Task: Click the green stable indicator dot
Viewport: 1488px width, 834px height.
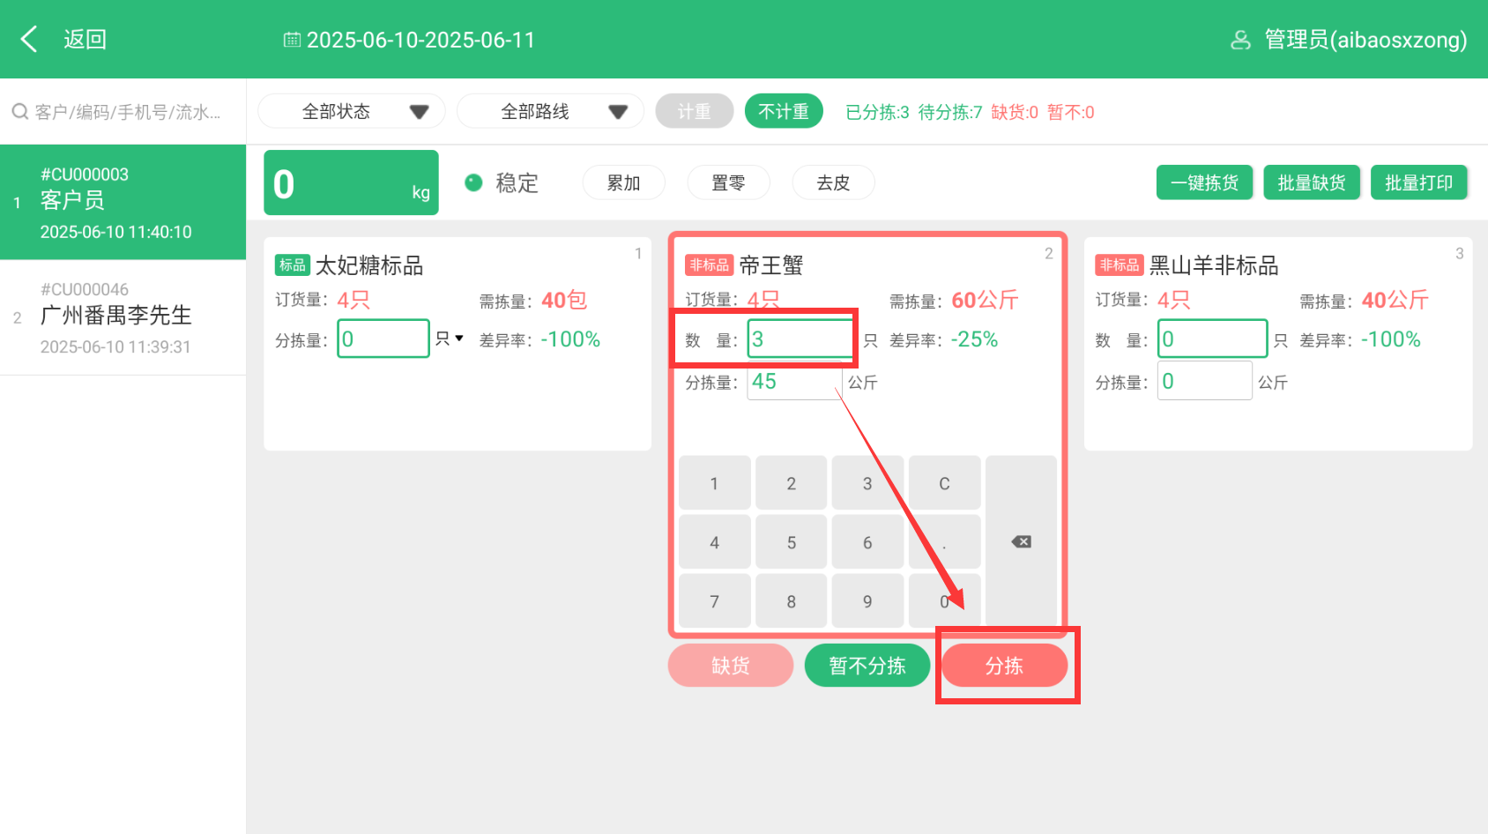Action: [x=473, y=182]
